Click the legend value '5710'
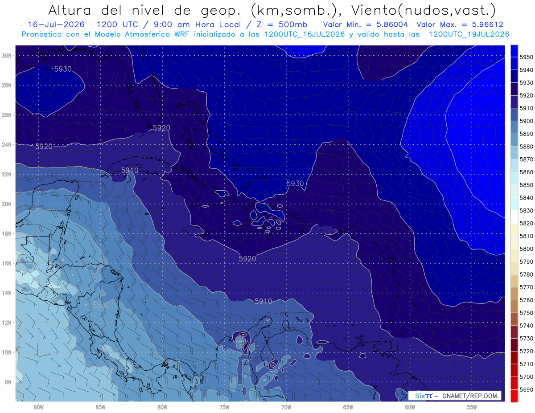 tap(527, 364)
